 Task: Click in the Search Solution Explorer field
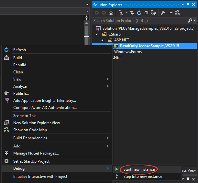[x=140, y=21]
